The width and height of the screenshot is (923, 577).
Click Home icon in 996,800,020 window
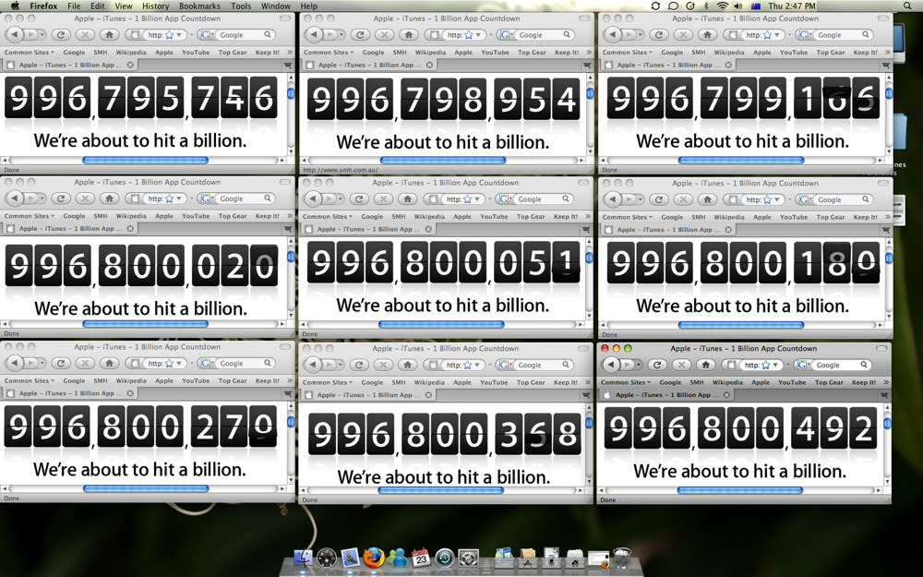pyautogui.click(x=109, y=198)
